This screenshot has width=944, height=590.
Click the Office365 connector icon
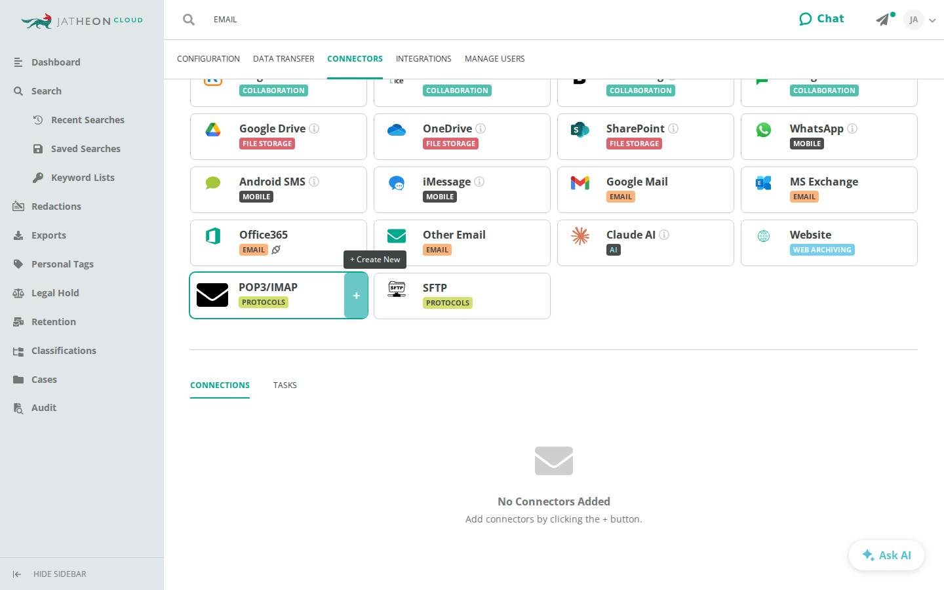click(x=213, y=236)
